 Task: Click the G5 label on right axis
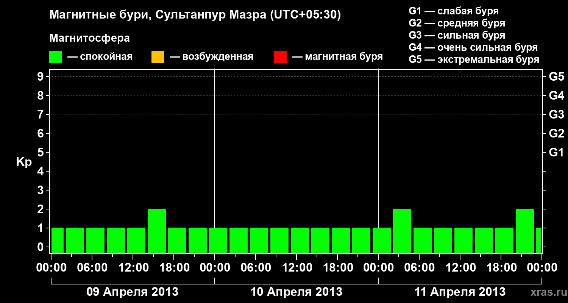point(556,77)
